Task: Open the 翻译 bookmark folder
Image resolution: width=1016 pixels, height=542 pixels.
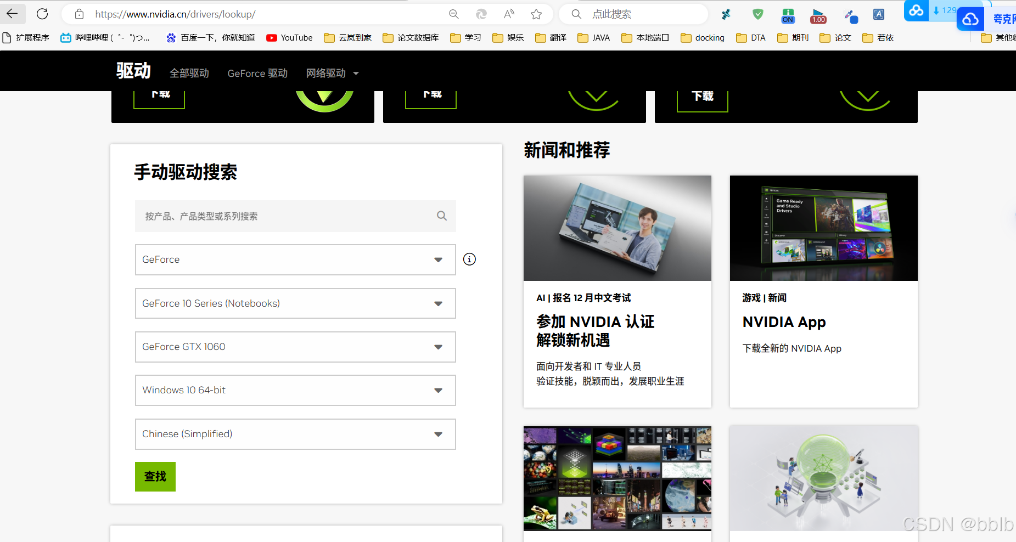Action: pyautogui.click(x=551, y=38)
